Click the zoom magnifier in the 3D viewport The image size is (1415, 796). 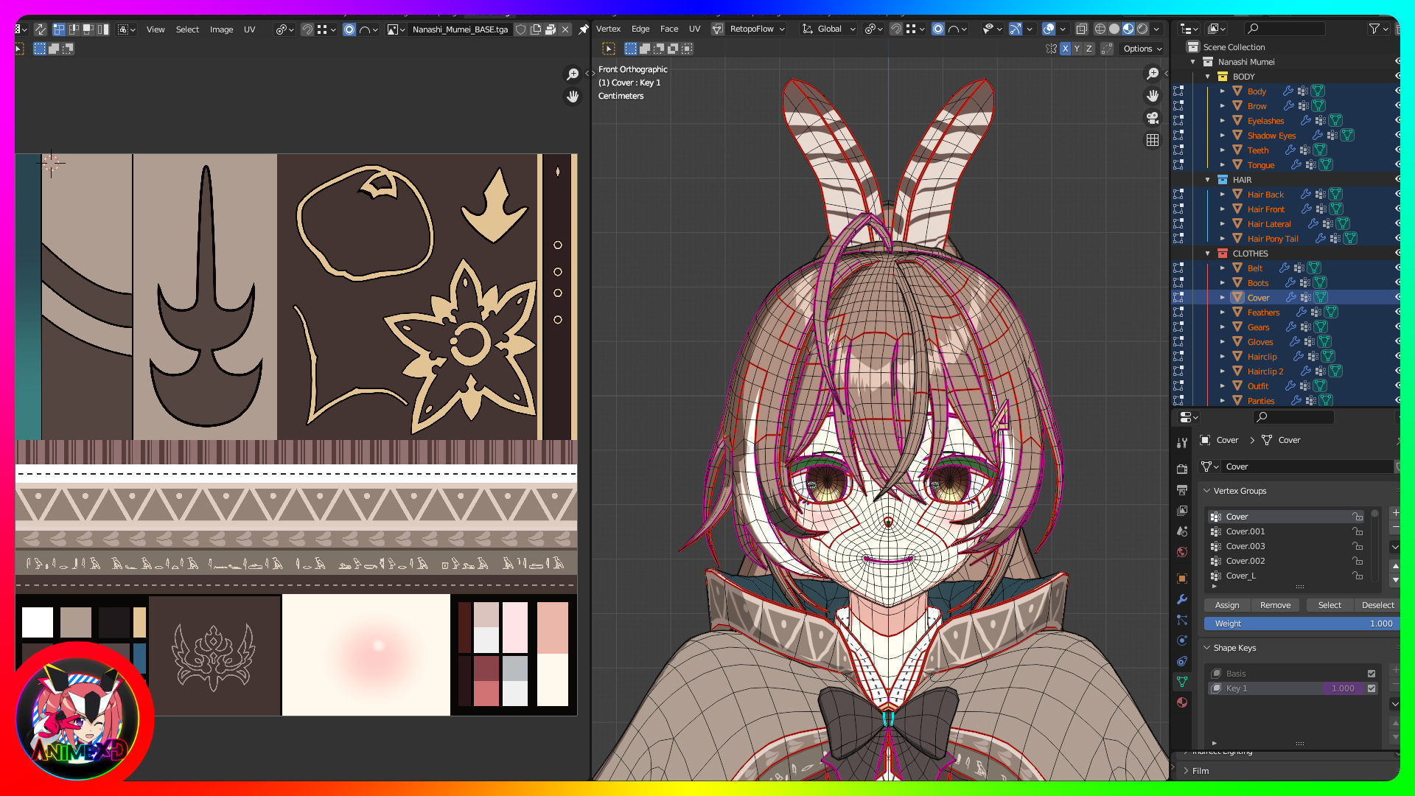(1153, 73)
